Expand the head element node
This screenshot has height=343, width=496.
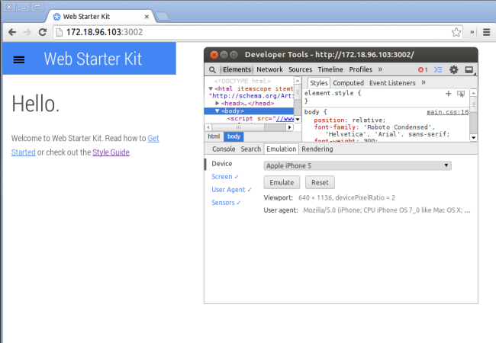coord(217,103)
